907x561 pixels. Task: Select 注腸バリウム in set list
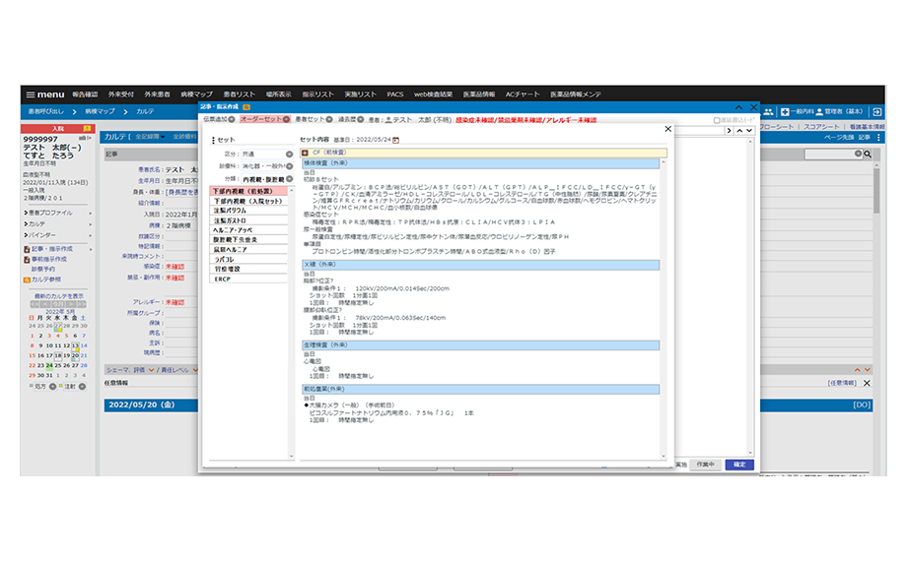coord(230,210)
